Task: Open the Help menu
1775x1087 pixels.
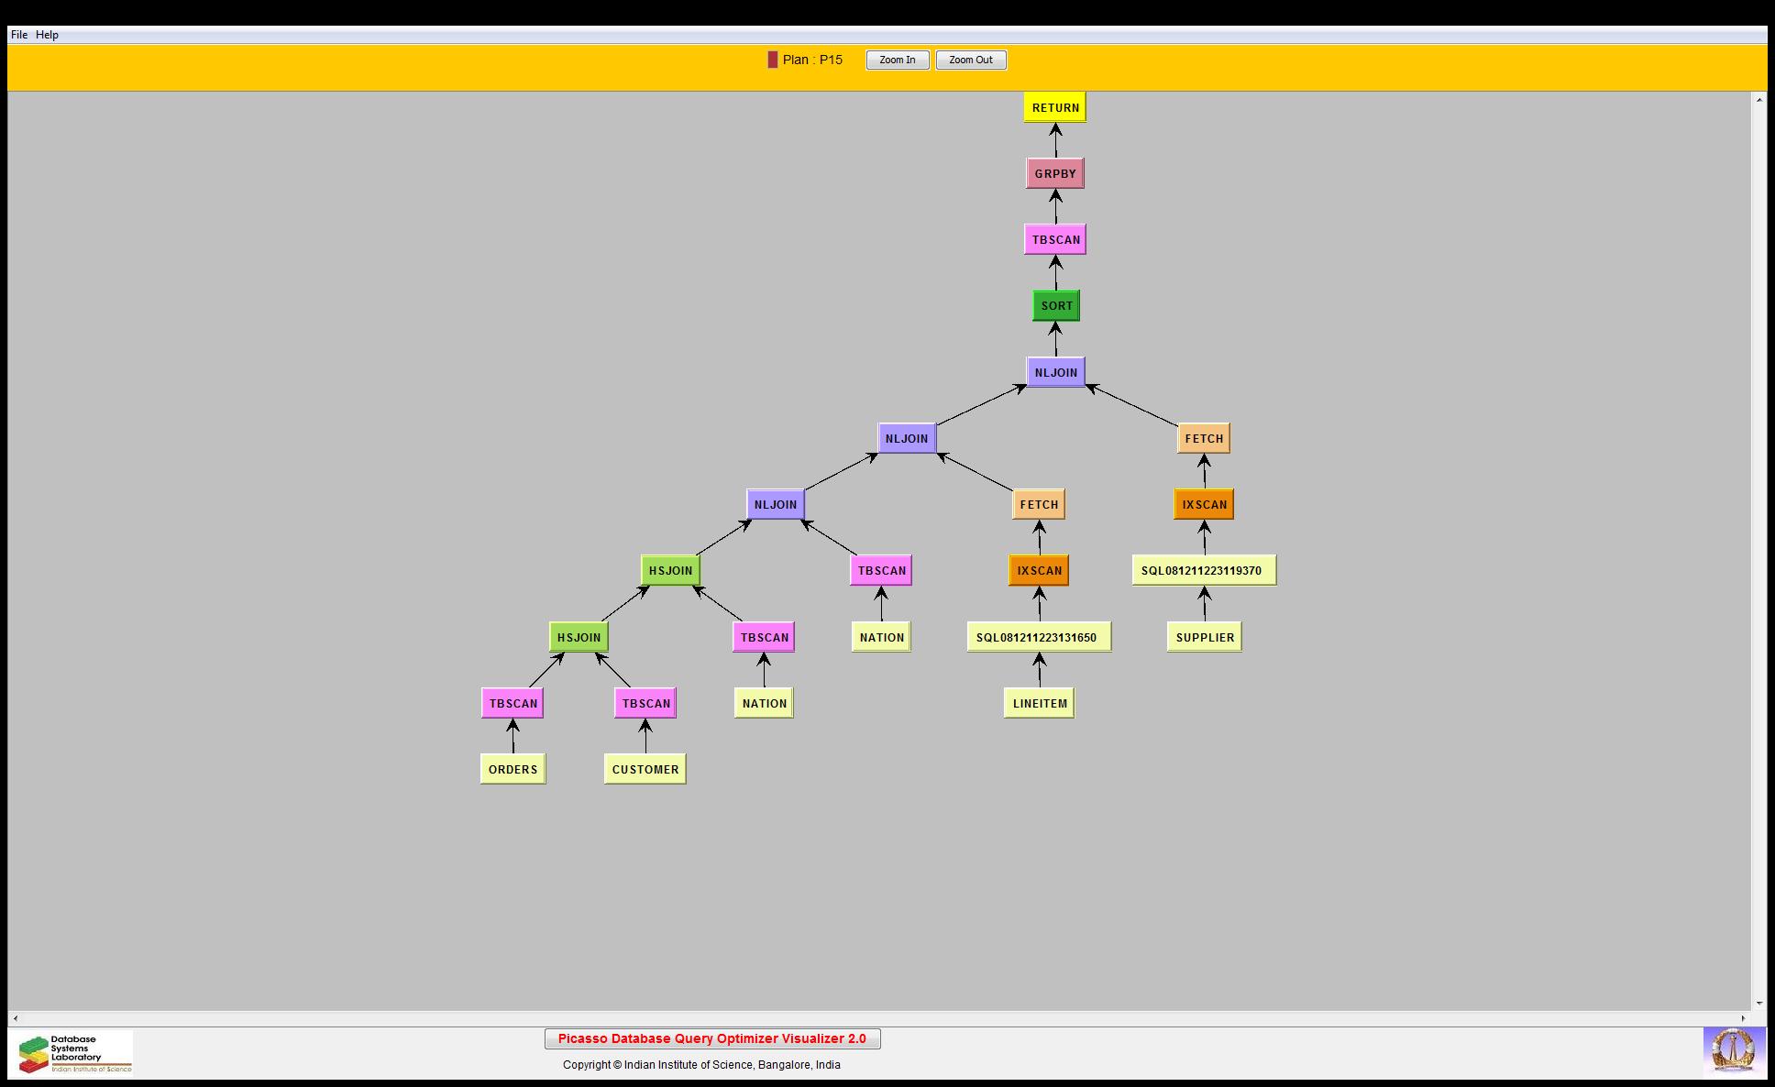Action: [47, 35]
